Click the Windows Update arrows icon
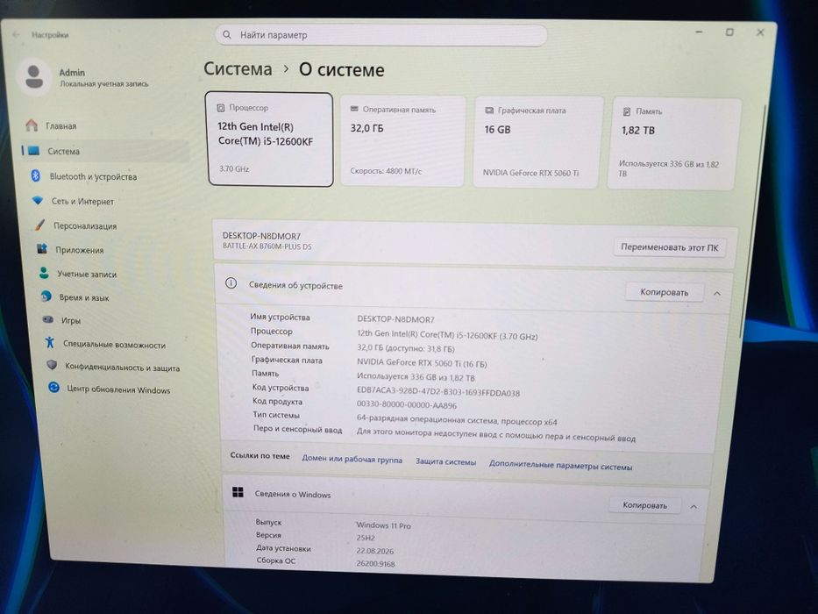This screenshot has width=818, height=614. 53,388
